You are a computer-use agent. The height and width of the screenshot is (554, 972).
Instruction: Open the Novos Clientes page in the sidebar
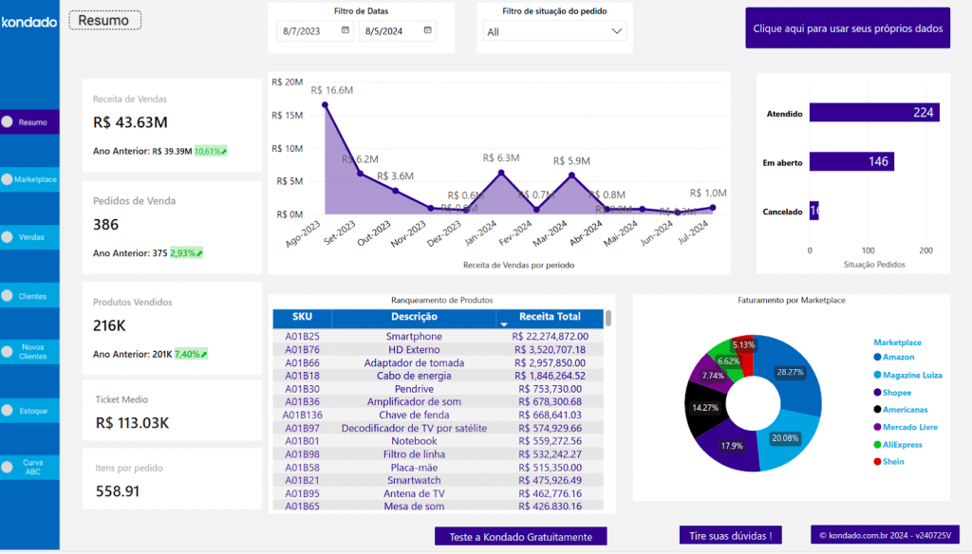coord(32,352)
